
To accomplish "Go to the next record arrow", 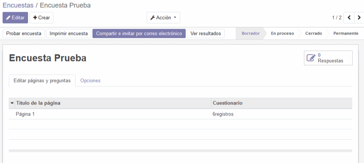I will click(x=359, y=18).
